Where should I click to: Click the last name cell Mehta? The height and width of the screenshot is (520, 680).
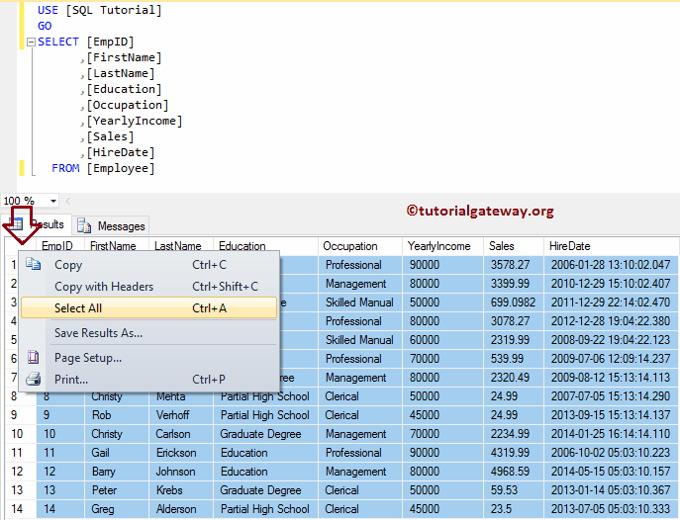pyautogui.click(x=181, y=396)
